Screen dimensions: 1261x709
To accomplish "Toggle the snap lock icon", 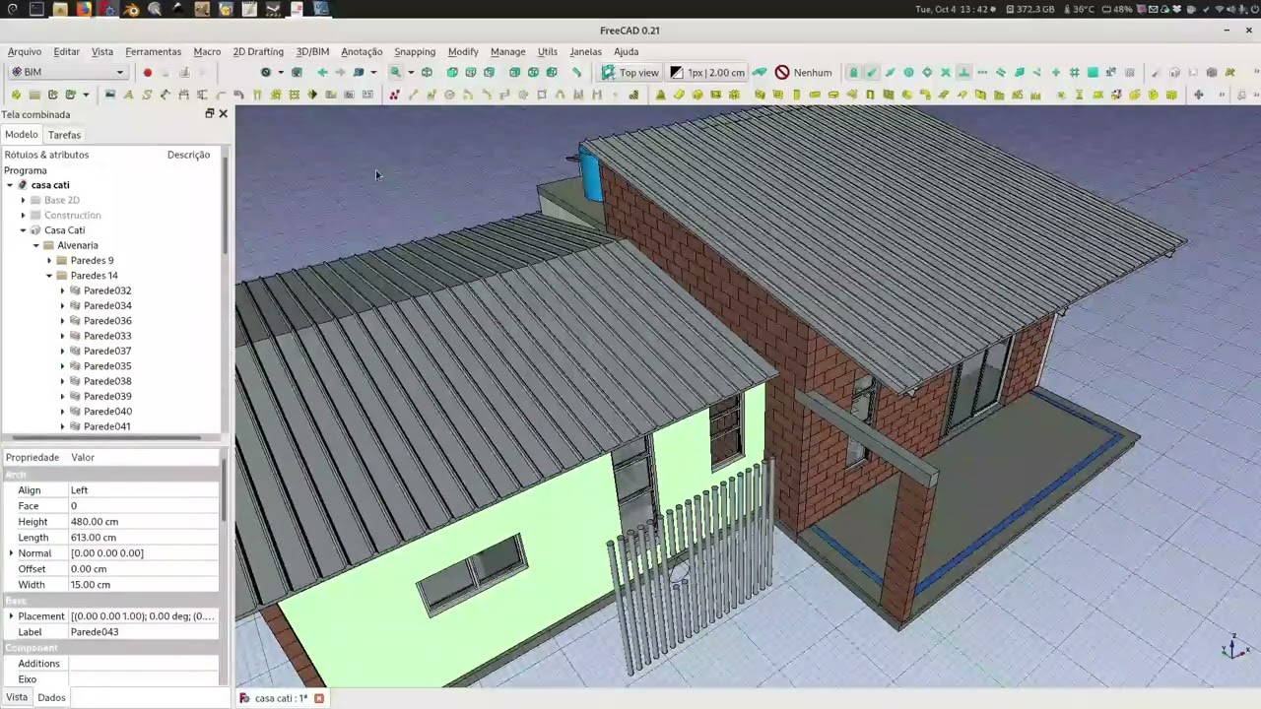I will coord(854,72).
